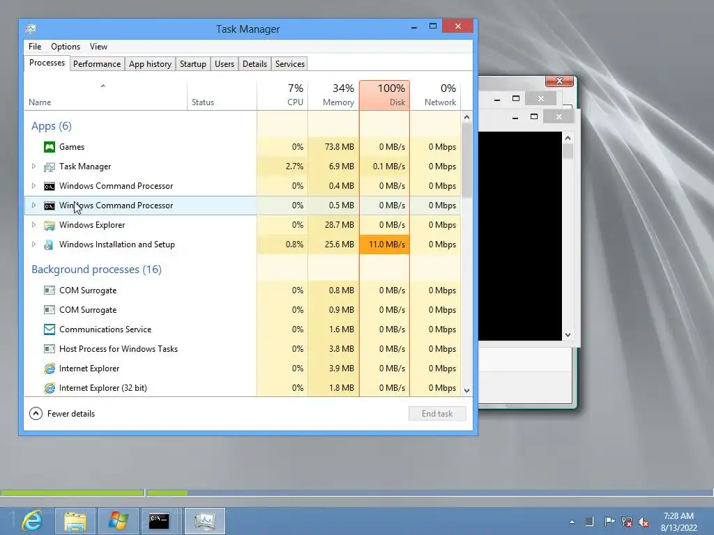Expand the Windows Explorer row
The height and width of the screenshot is (535, 714).
(x=33, y=225)
